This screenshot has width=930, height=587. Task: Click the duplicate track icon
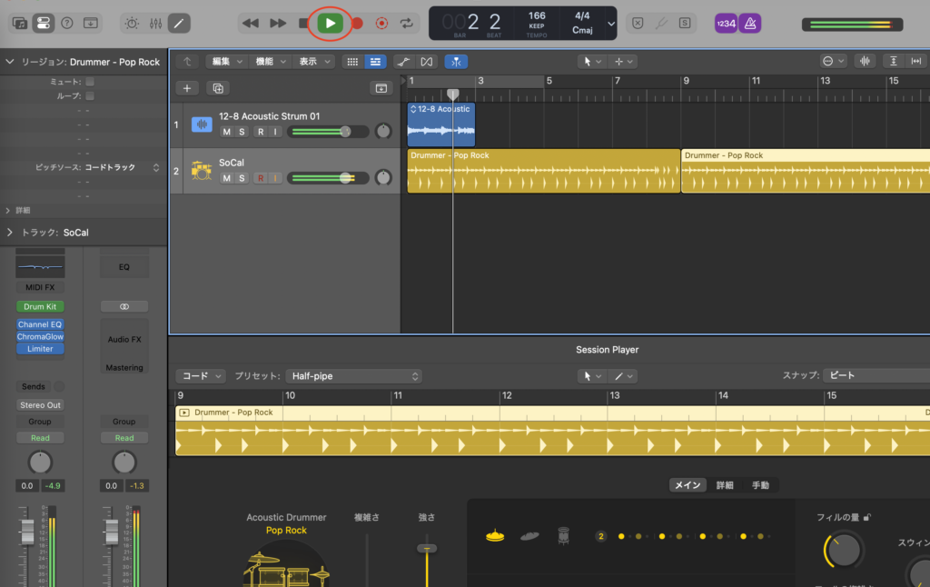(x=217, y=88)
